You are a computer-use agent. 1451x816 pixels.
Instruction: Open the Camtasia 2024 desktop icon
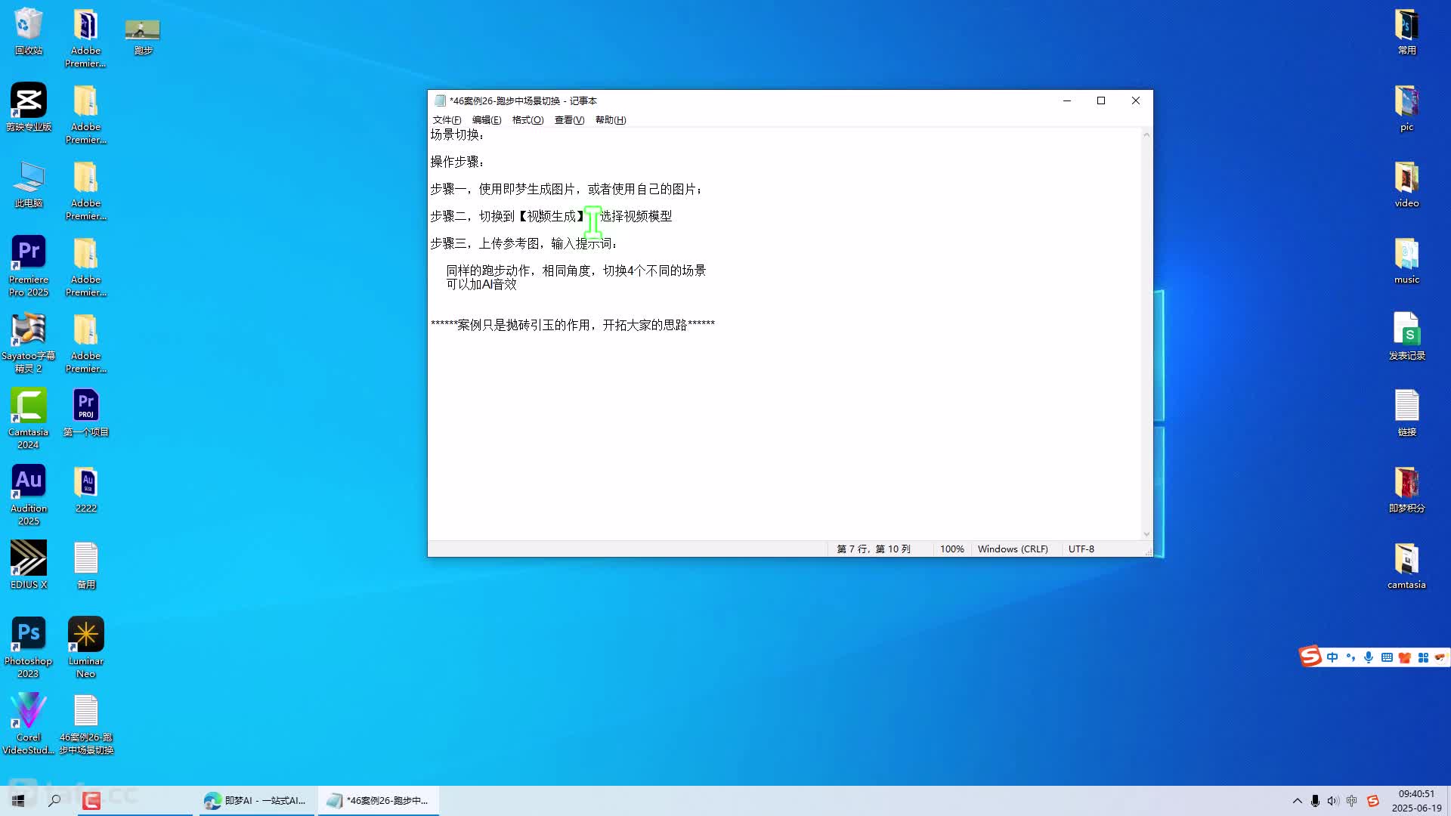point(28,406)
